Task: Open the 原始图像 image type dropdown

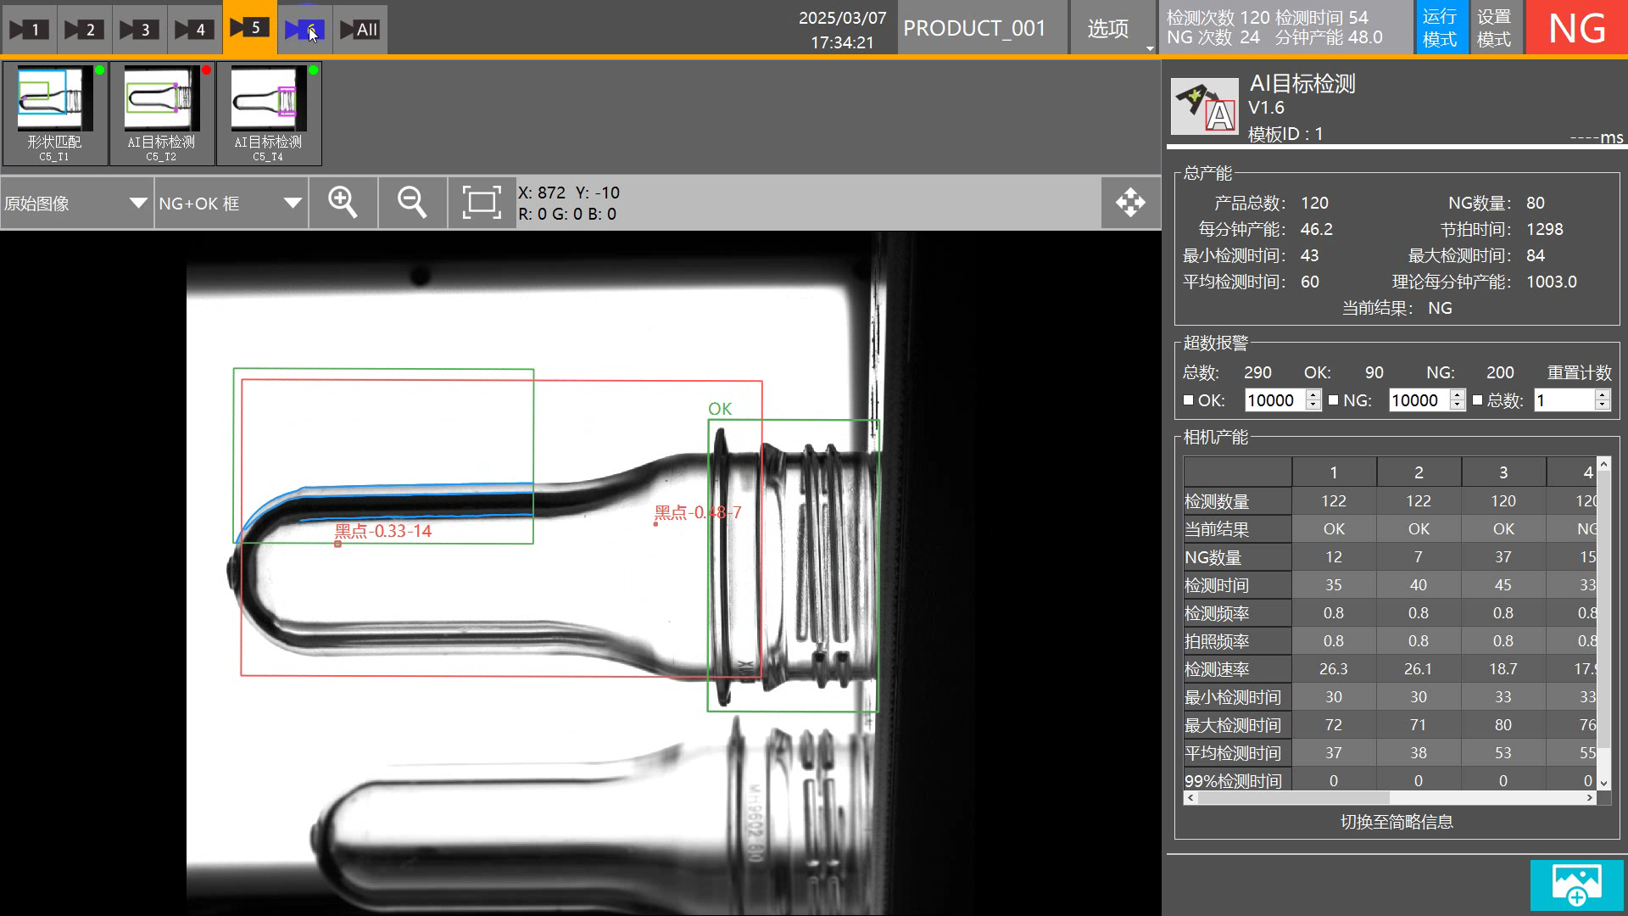Action: coord(76,204)
